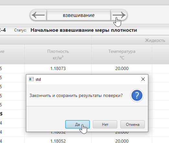Click the 'взвешивание' center button
Viewport: 169px width, 143px height.
(79, 15)
